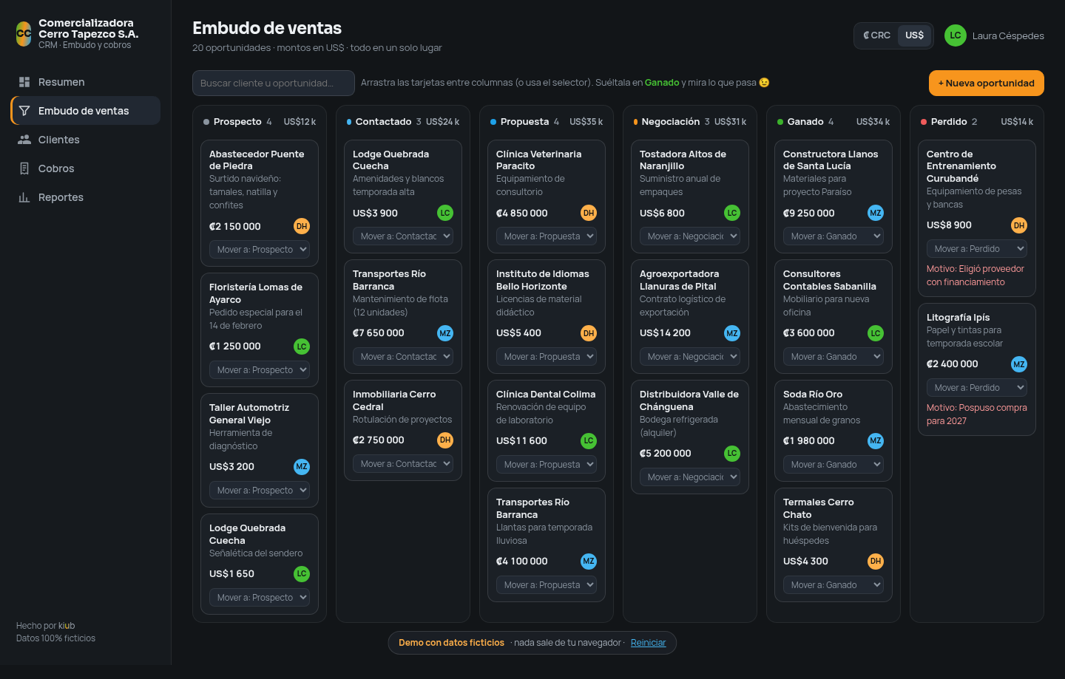Click the Nueva oportunidad button
Image resolution: width=1065 pixels, height=679 pixels.
tap(987, 83)
